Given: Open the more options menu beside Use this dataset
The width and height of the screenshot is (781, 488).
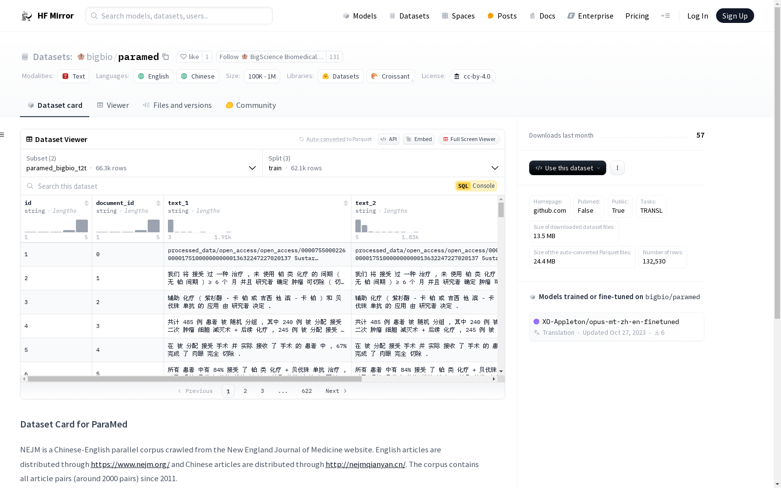Looking at the screenshot, I should [617, 168].
